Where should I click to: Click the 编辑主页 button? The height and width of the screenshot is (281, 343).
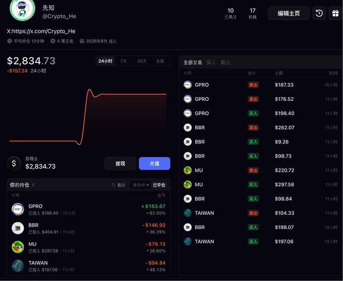coord(289,13)
